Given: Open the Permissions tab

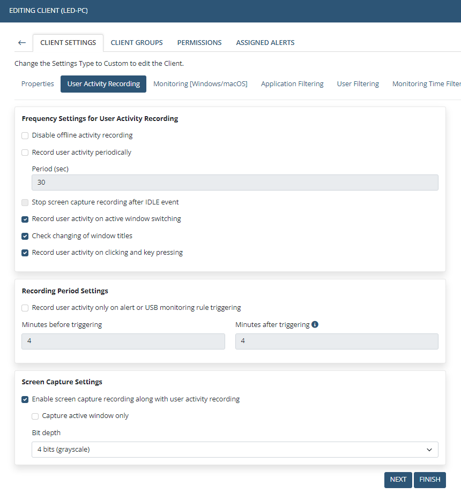Looking at the screenshot, I should 199,43.
